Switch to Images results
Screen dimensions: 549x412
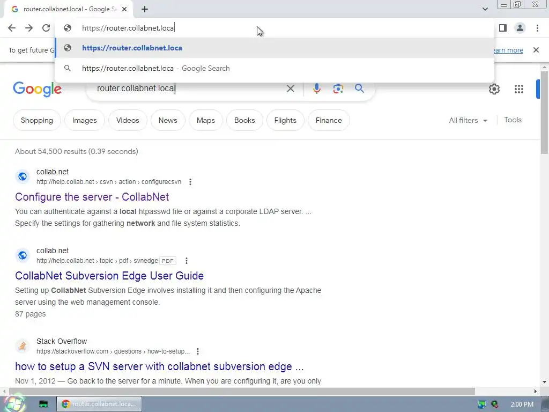coord(84,120)
